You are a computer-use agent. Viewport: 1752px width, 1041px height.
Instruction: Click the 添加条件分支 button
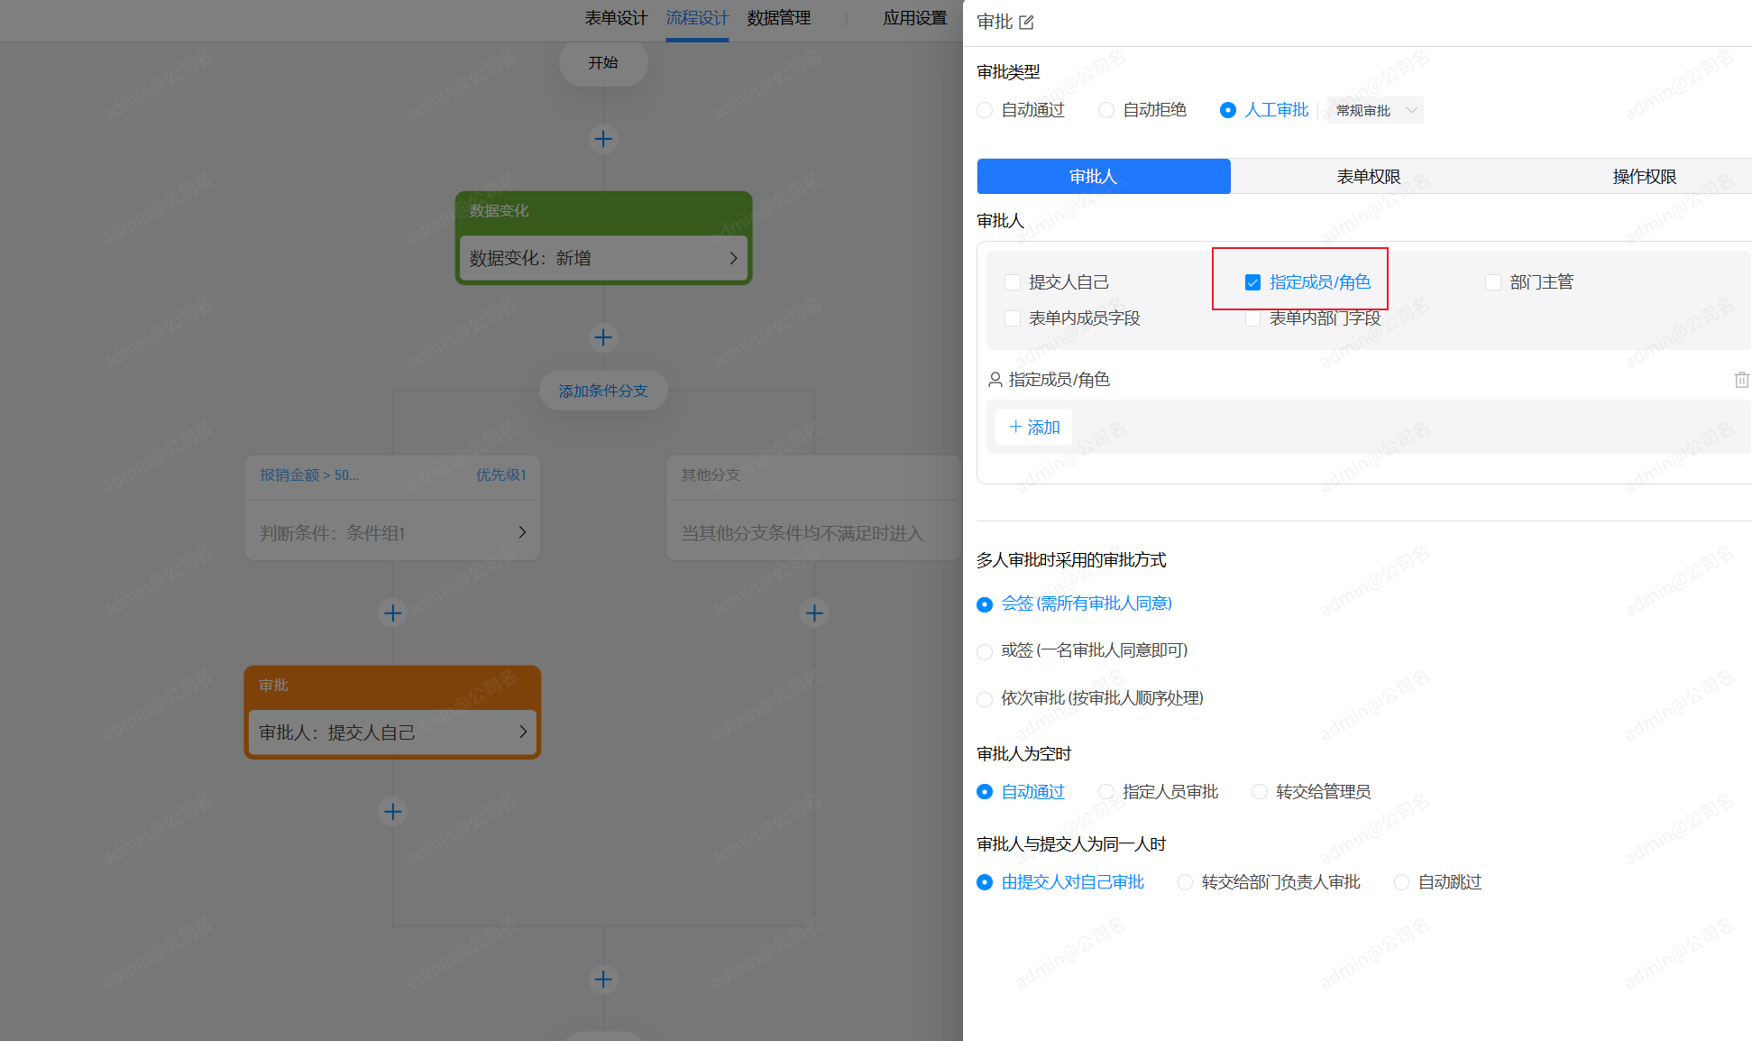[x=603, y=391]
